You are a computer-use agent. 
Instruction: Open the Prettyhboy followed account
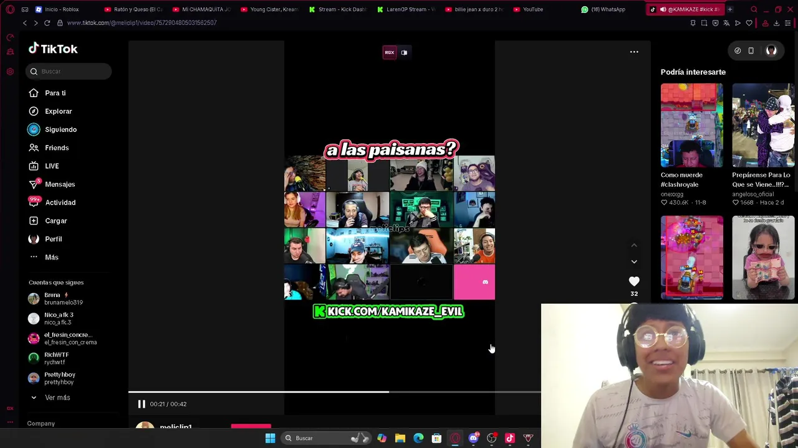click(52, 378)
